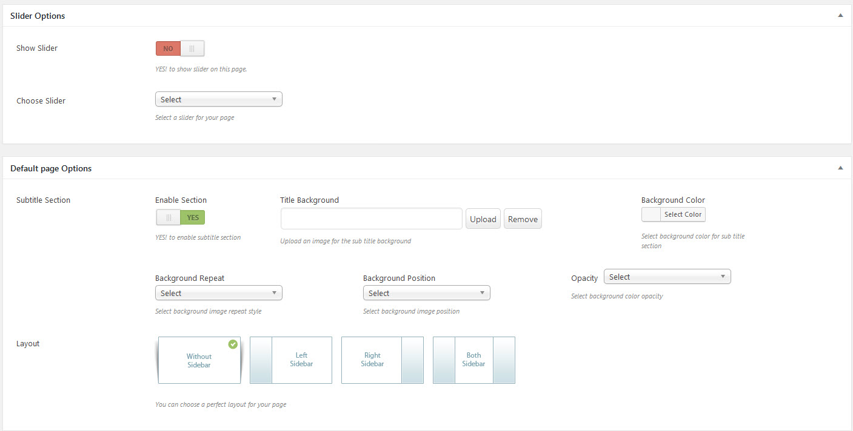Pick the Both Sidebar layout icon
This screenshot has height=431, width=853.
[473, 360]
